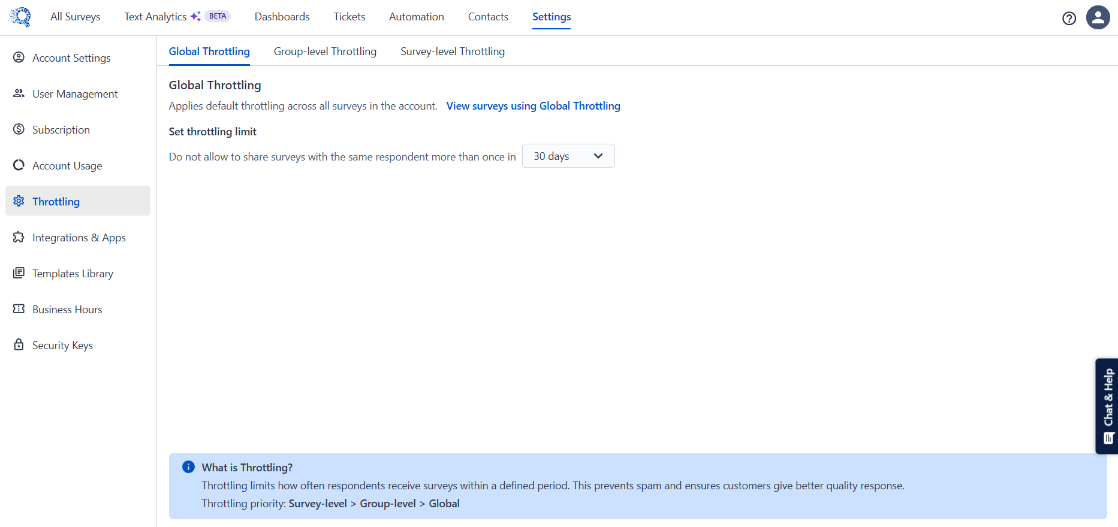Viewport: 1118px width, 527px height.
Task: Click the Subscription dollar icon
Action: coord(19,129)
